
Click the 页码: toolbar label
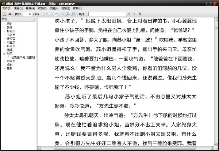18,14
